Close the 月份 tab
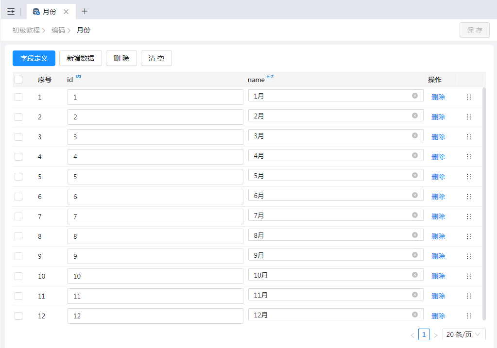 66,12
